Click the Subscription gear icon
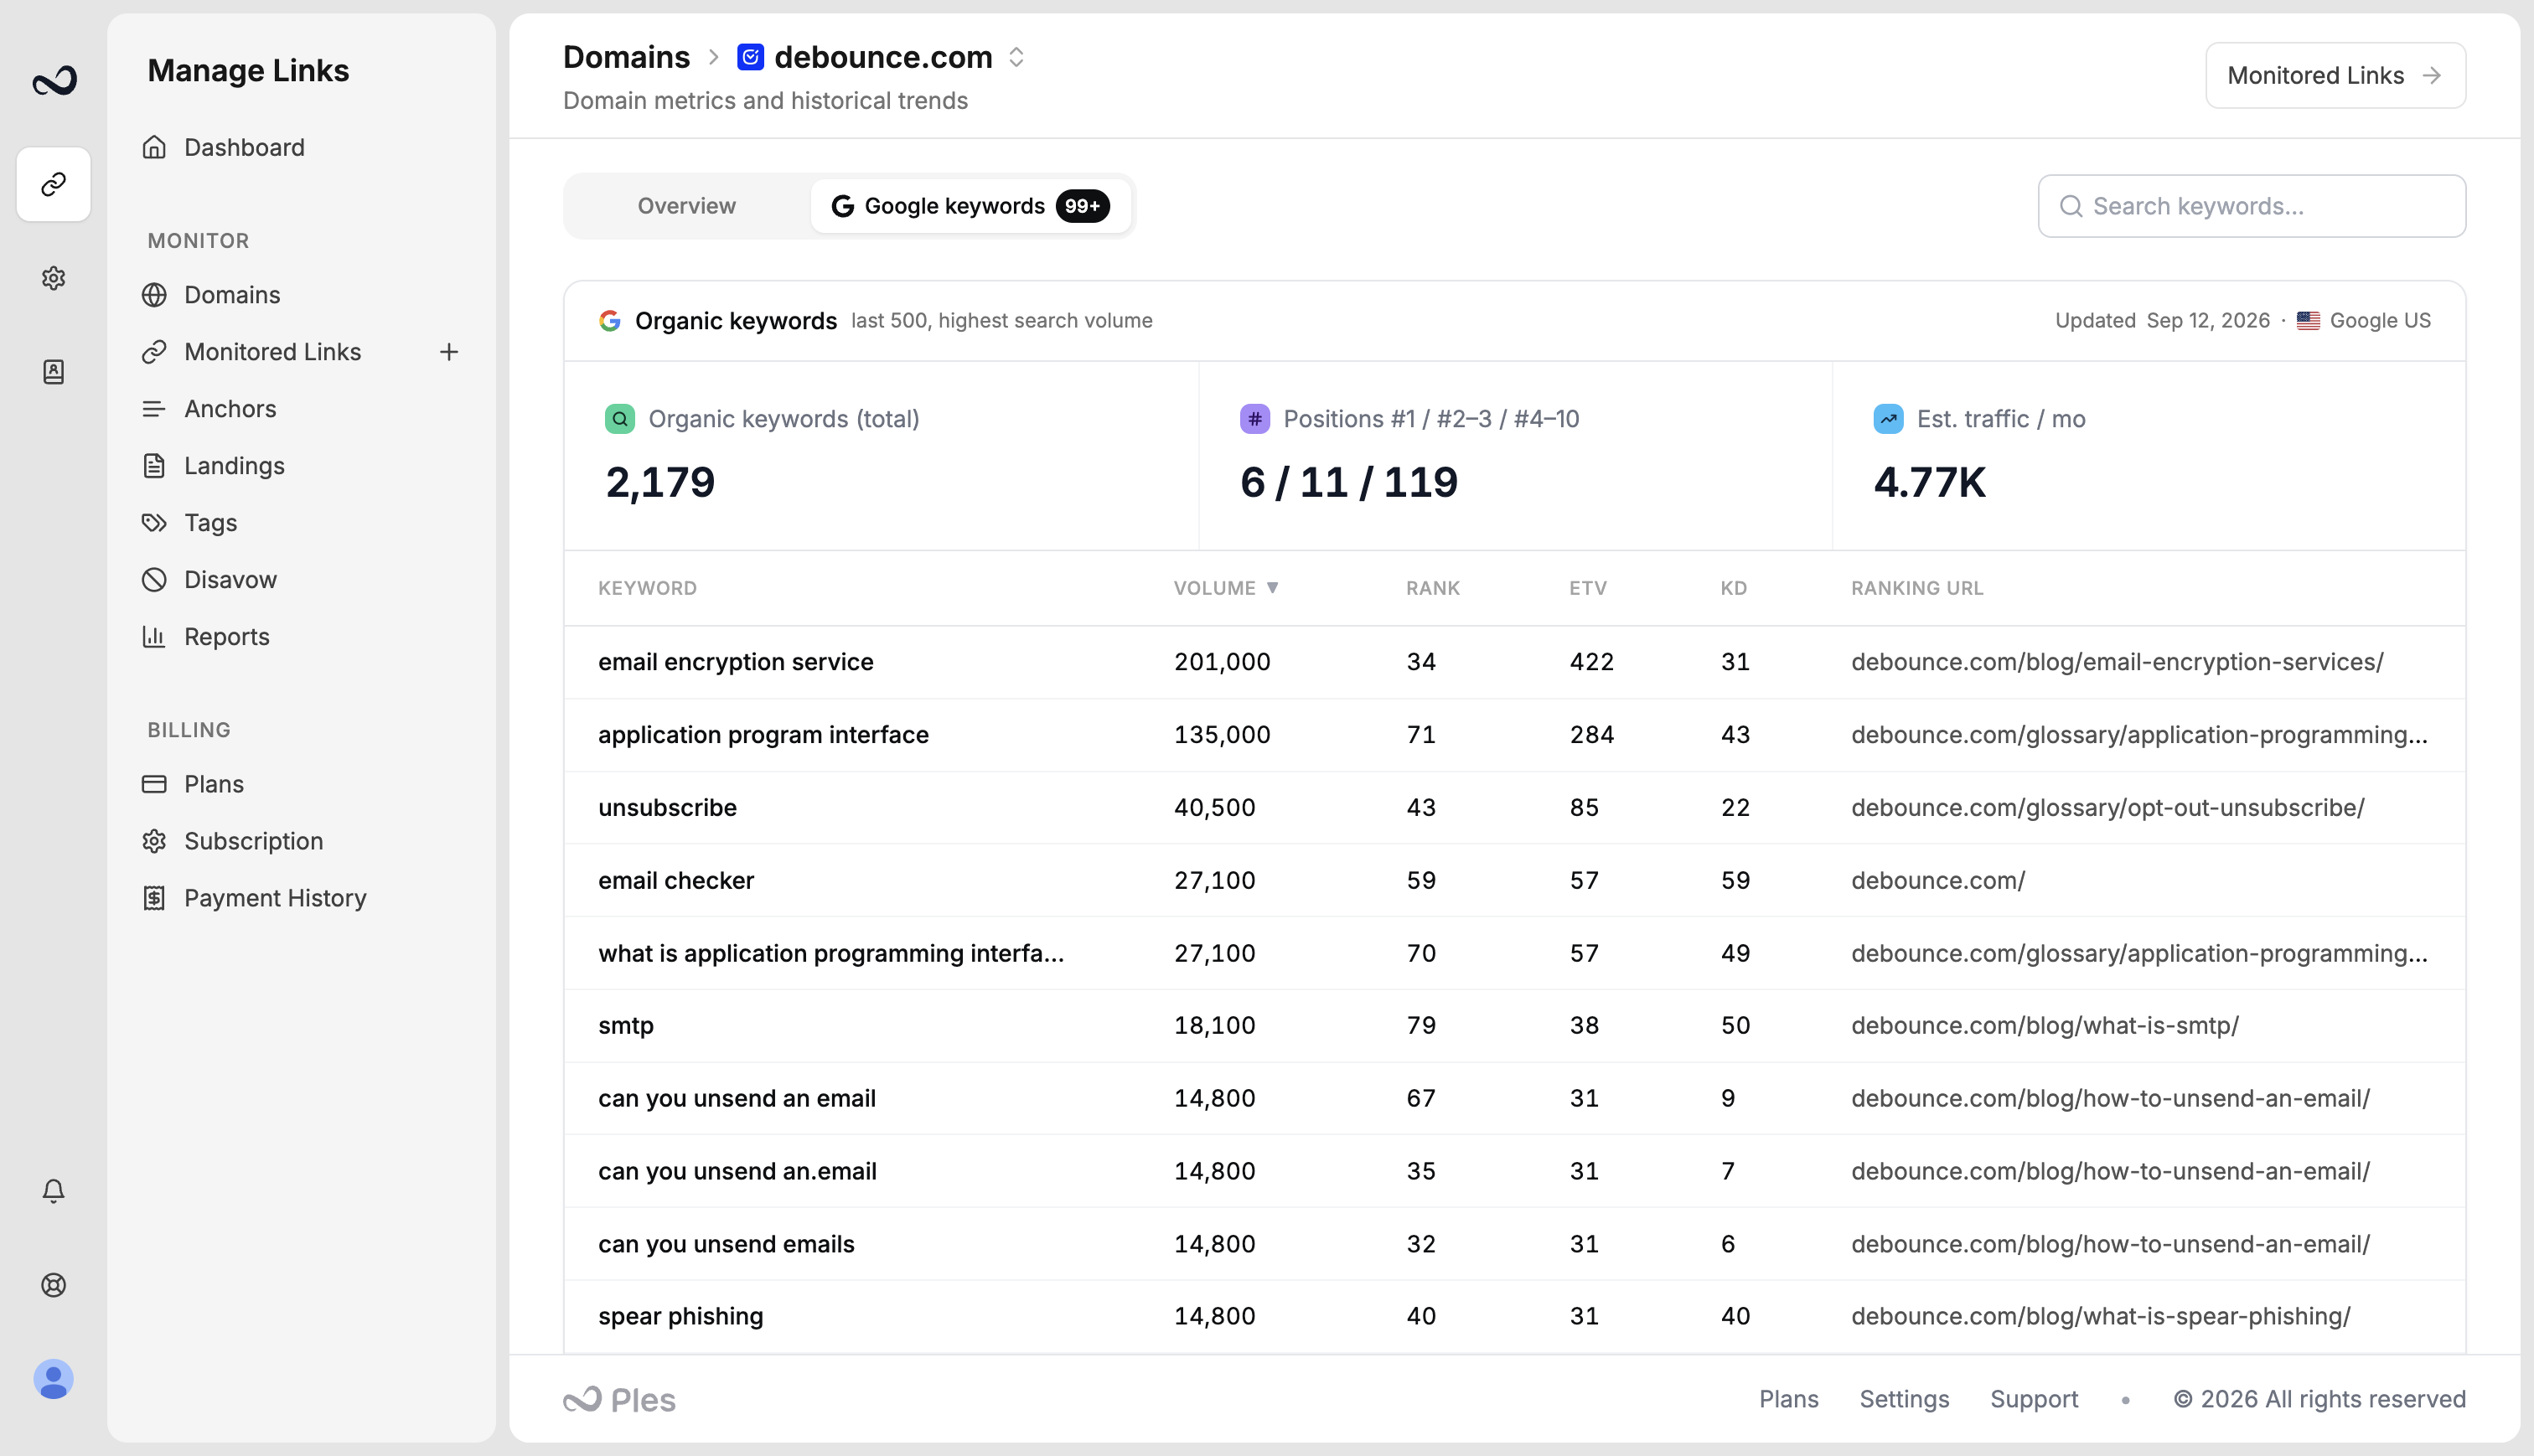 tap(154, 841)
